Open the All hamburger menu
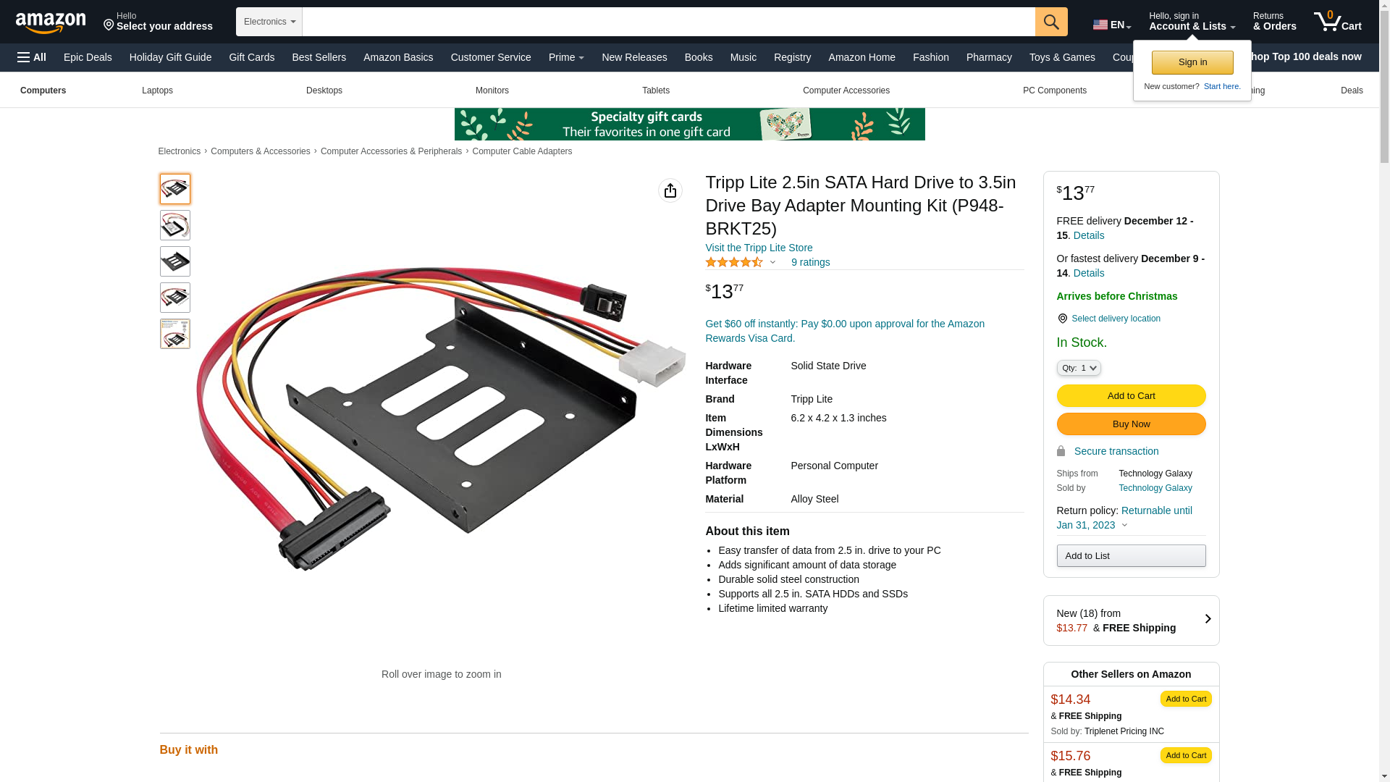This screenshot has width=1390, height=782. click(32, 57)
